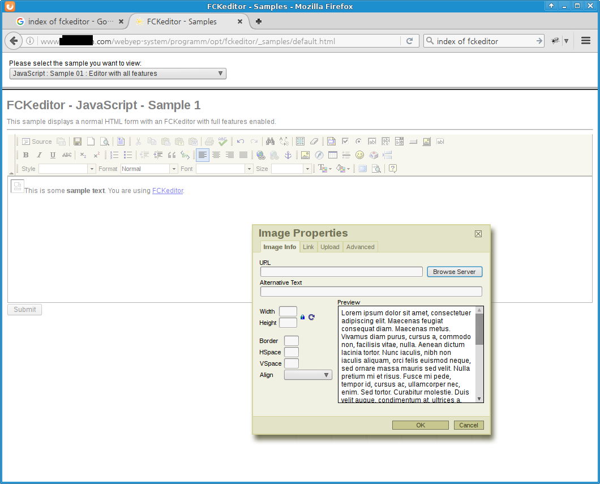Click the Browse Server button
Image resolution: width=600 pixels, height=484 pixels.
click(454, 272)
